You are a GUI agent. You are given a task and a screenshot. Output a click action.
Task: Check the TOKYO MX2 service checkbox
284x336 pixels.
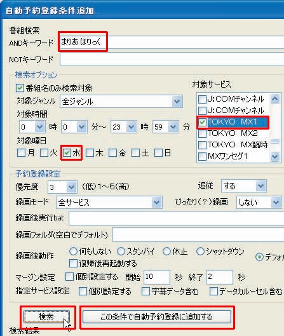[202, 133]
